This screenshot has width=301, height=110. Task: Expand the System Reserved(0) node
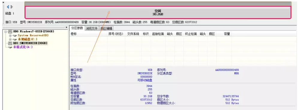(x=10, y=35)
